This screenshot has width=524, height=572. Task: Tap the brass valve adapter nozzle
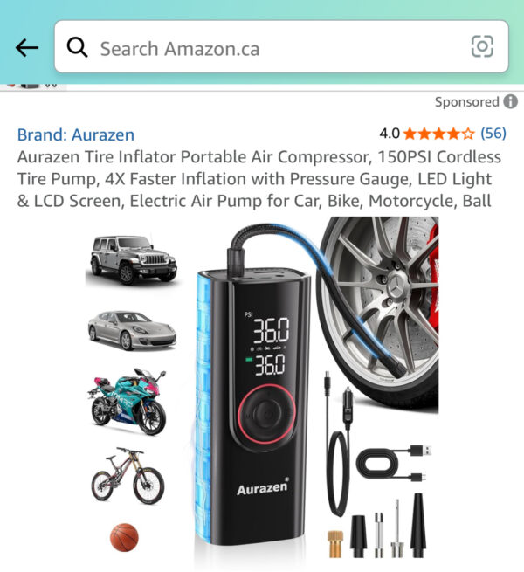(335, 544)
